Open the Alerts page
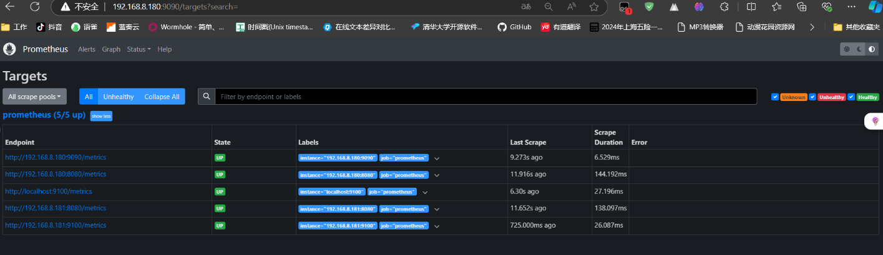This screenshot has height=255, width=883. (x=87, y=49)
